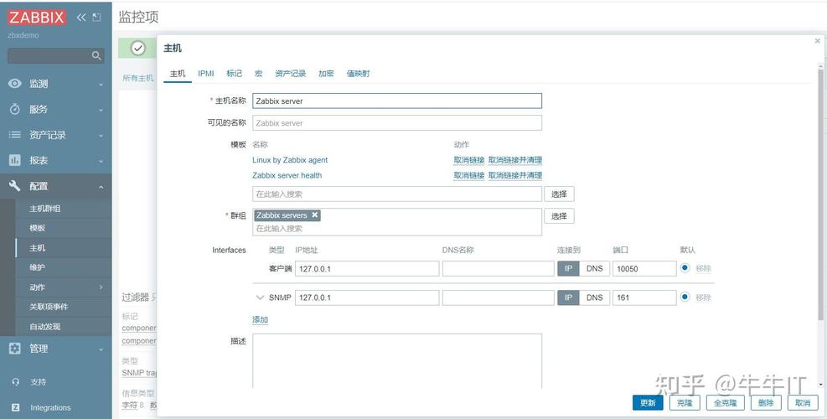Switch to the 加密 tab

(x=326, y=74)
